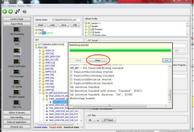Expand the Header folder in Vehicle Profile

(86, 26)
